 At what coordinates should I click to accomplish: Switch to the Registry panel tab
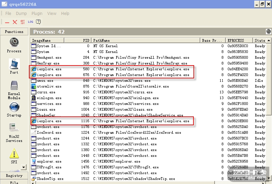coord(14,176)
